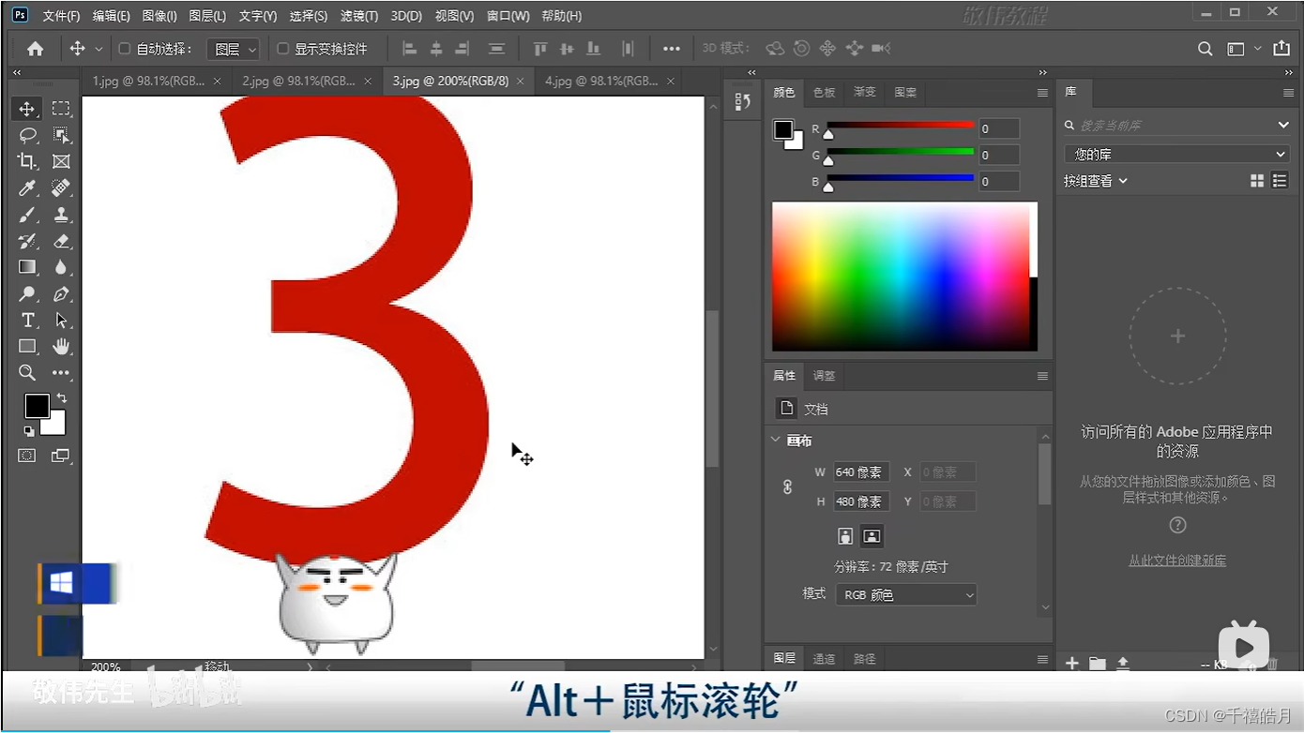Open the Properties panel flyout menu
This screenshot has width=1304, height=733.
(1042, 376)
